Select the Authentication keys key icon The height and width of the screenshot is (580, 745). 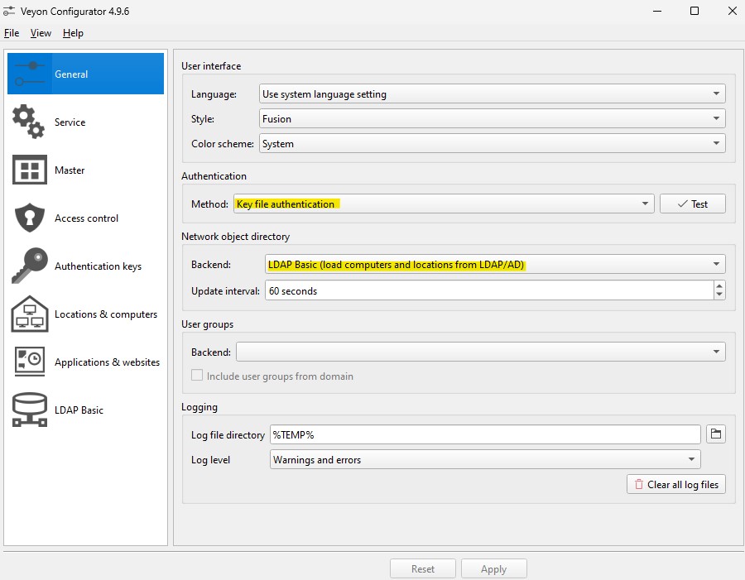30,266
